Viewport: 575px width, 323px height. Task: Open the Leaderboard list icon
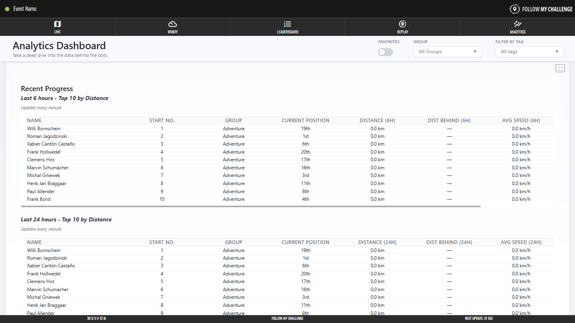(x=287, y=24)
